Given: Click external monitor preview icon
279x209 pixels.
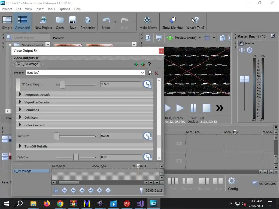Looking at the screenshot, I should [159, 38].
